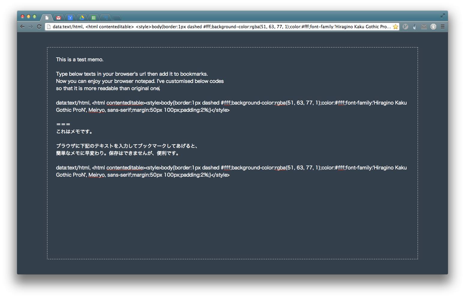This screenshot has height=298, width=465.
Task: Click the gray envelope mail extension icon
Action: coord(424,27)
